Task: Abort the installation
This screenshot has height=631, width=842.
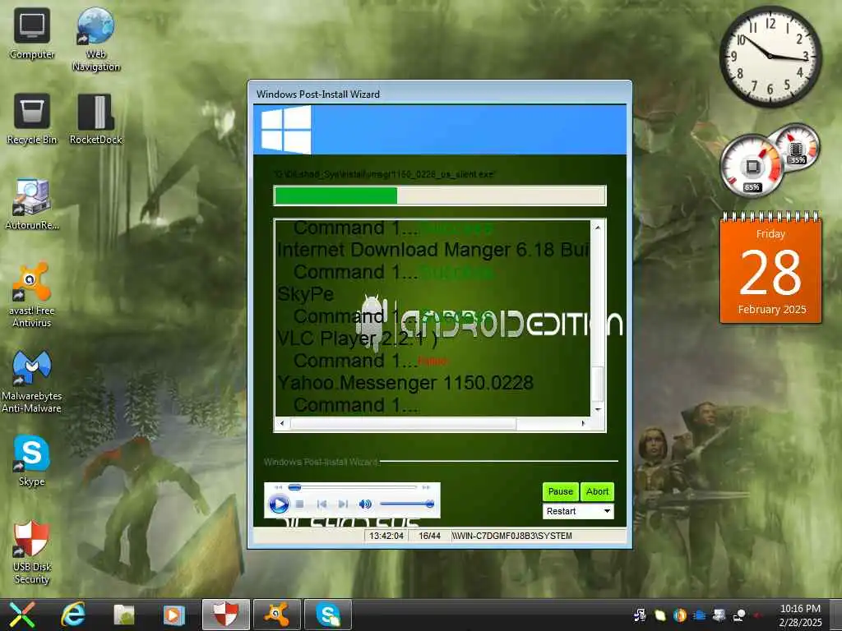Action: tap(597, 491)
